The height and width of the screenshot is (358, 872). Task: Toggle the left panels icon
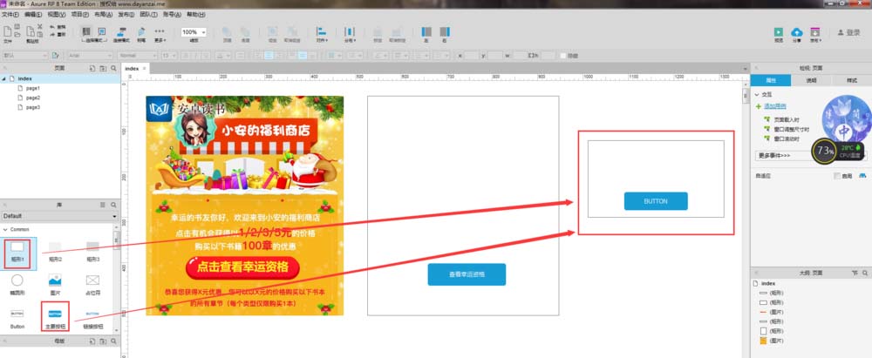point(426,31)
